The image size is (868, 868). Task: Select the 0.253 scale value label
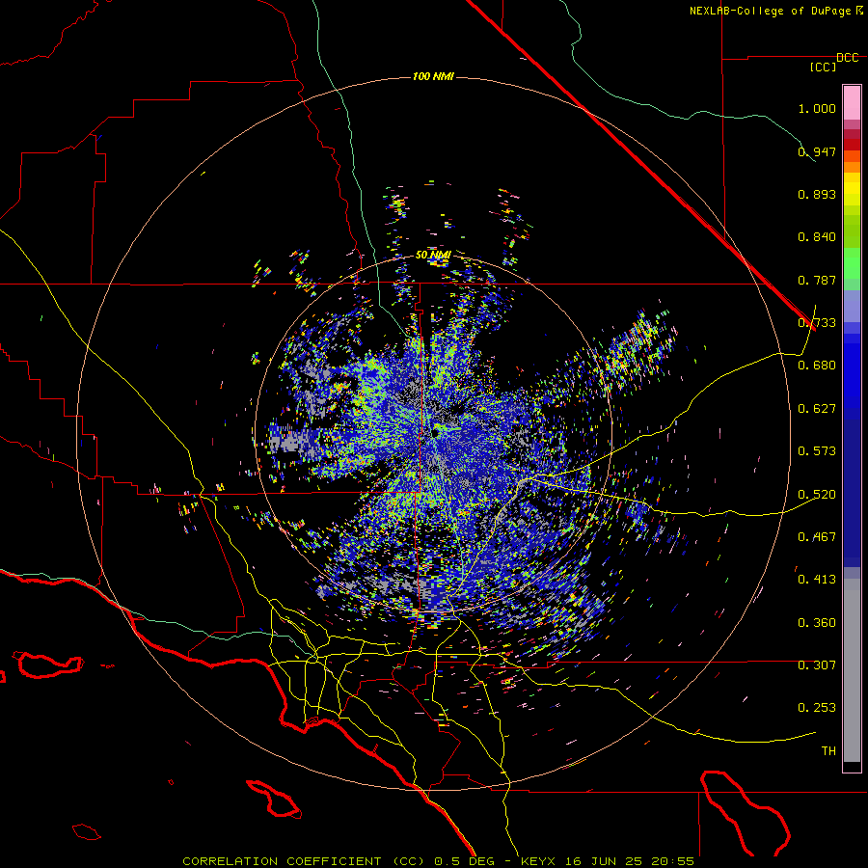click(x=817, y=708)
